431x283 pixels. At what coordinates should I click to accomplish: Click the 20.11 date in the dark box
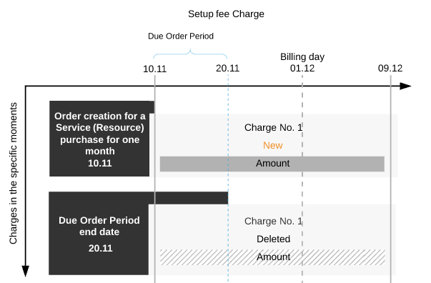pos(100,249)
